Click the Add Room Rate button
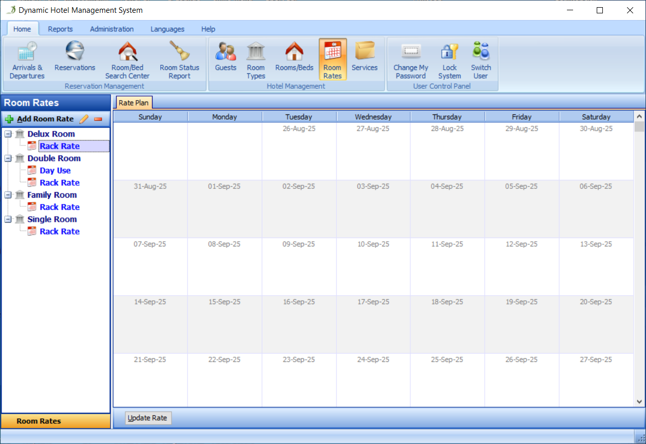The width and height of the screenshot is (646, 444). (x=40, y=119)
